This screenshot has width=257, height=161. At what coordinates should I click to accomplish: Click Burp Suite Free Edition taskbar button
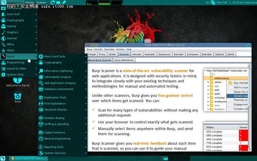pos(28,158)
